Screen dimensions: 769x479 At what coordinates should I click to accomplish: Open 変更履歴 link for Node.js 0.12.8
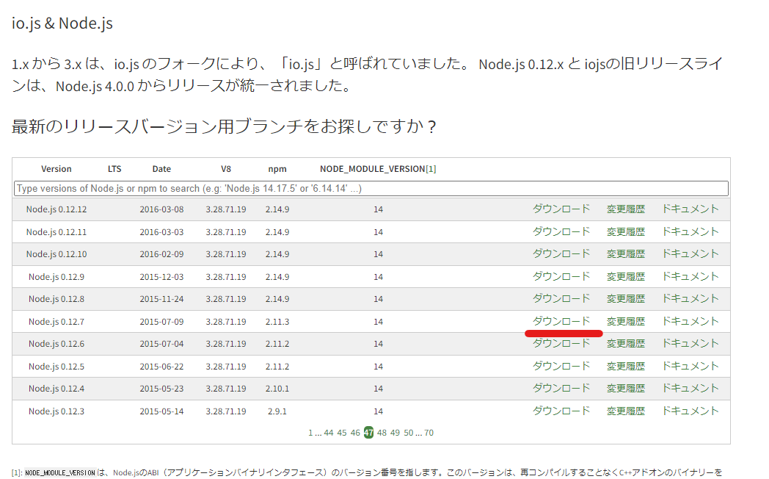pyautogui.click(x=625, y=299)
